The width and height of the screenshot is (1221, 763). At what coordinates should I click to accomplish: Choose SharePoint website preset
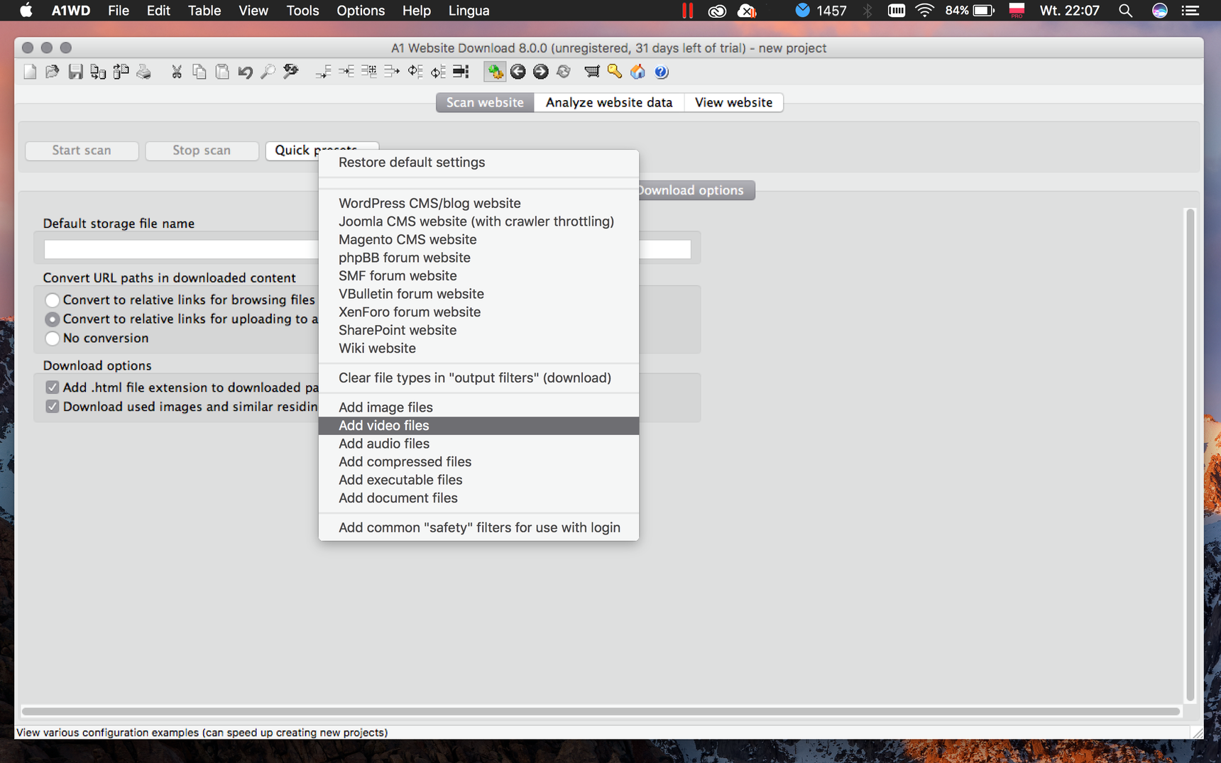[478, 330]
